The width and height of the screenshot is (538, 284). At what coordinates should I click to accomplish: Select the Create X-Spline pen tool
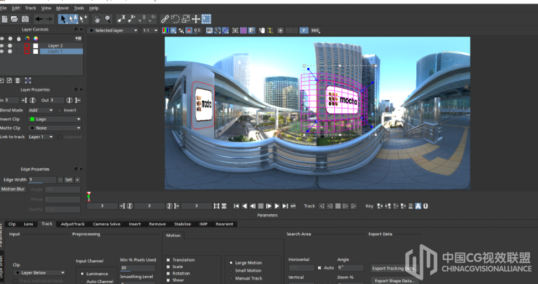[121, 19]
